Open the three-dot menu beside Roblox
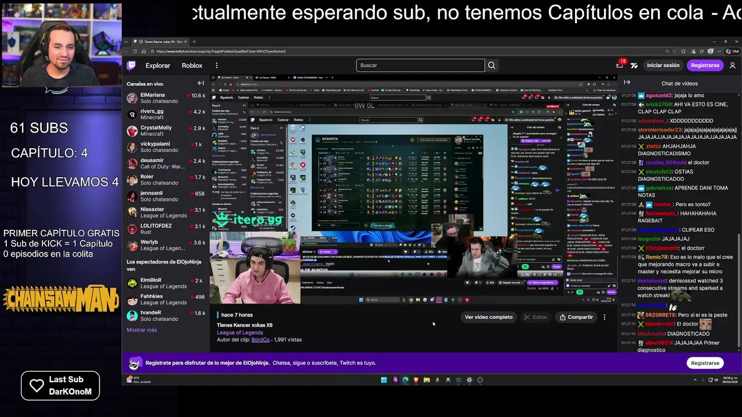 [217, 65]
